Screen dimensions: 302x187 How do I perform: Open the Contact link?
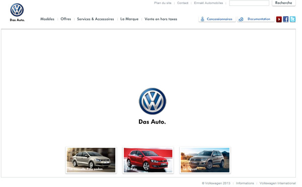coord(183,3)
